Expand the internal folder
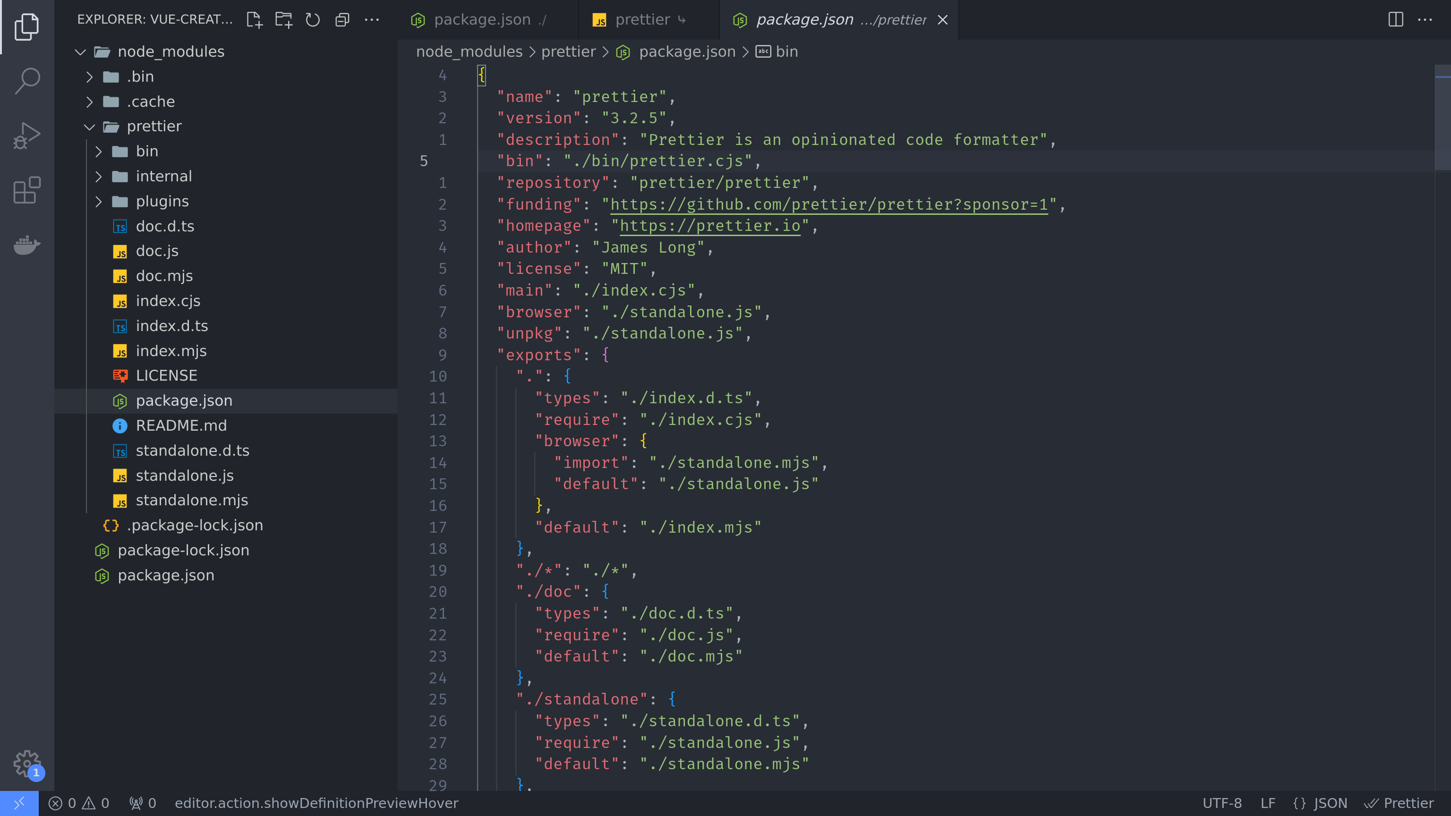 point(99,176)
